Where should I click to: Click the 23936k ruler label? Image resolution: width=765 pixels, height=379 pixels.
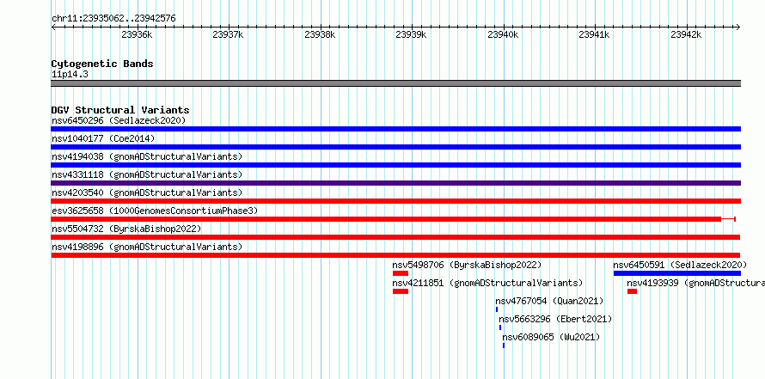pos(138,34)
